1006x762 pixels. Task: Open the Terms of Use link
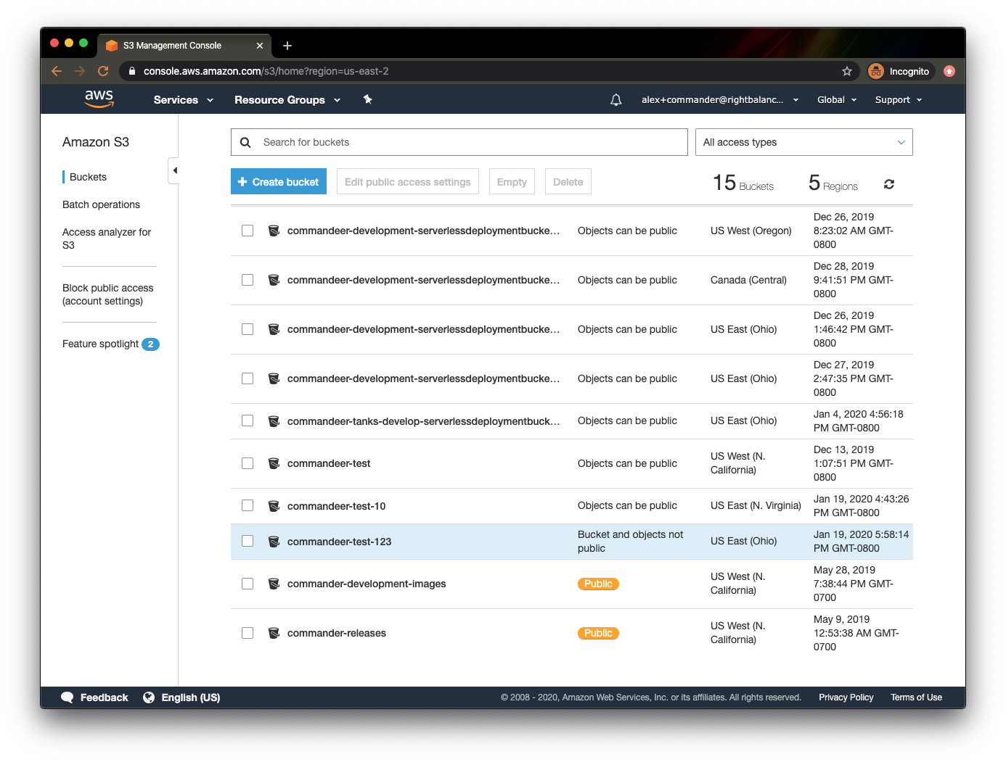click(x=916, y=697)
